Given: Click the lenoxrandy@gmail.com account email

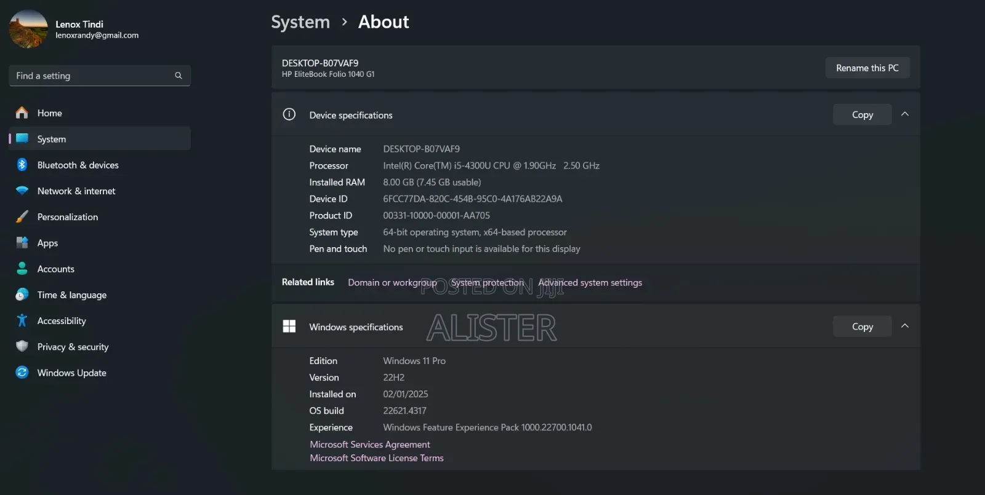Looking at the screenshot, I should coord(97,35).
